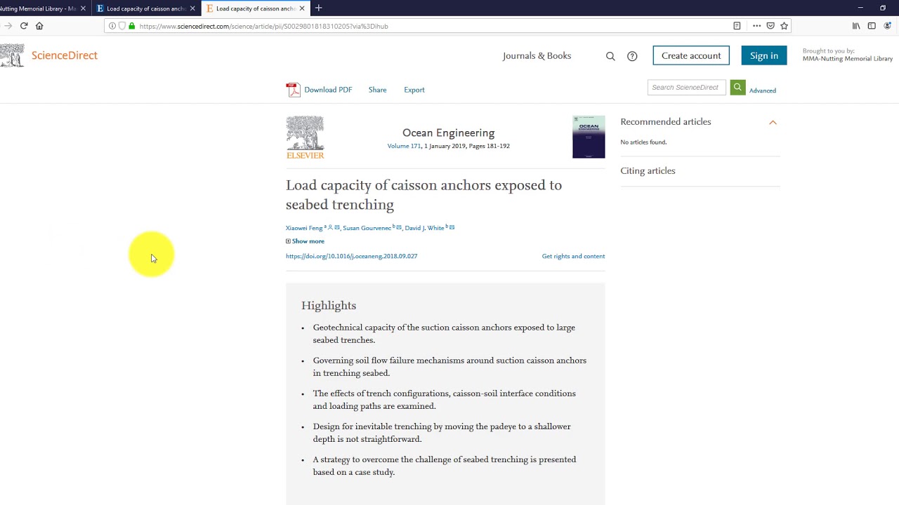Viewport: 899px width, 505px height.
Task: Click Get rights and content link
Action: 573,256
